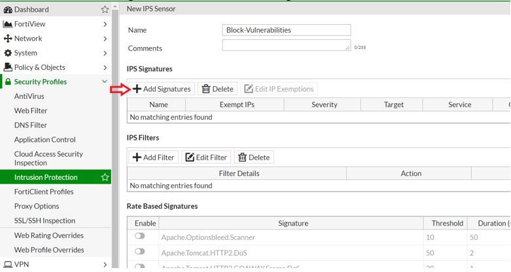Open the AntiVirus profile page
The image size is (511, 272).
pos(29,96)
